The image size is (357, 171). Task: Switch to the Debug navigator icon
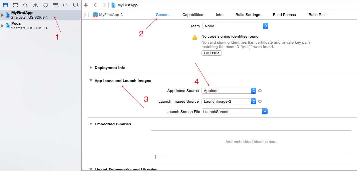click(55, 5)
